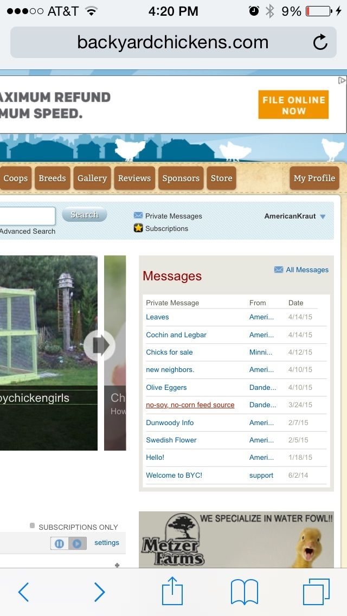Open the Coops tab
This screenshot has height=616, width=347.
tap(15, 178)
